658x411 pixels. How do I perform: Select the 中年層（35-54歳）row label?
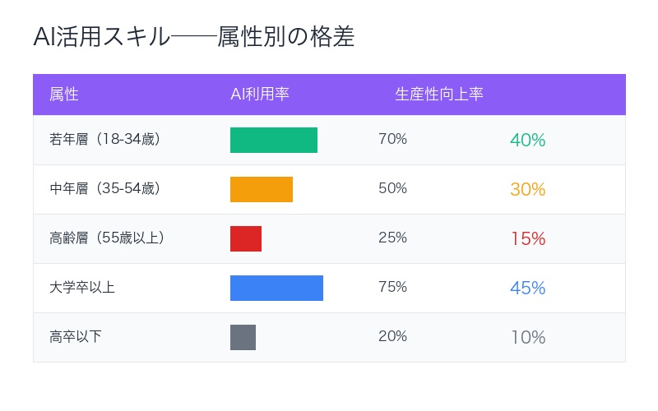pyautogui.click(x=104, y=189)
